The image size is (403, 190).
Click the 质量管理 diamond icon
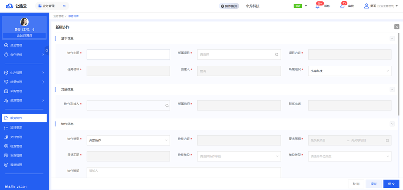pos(6,82)
